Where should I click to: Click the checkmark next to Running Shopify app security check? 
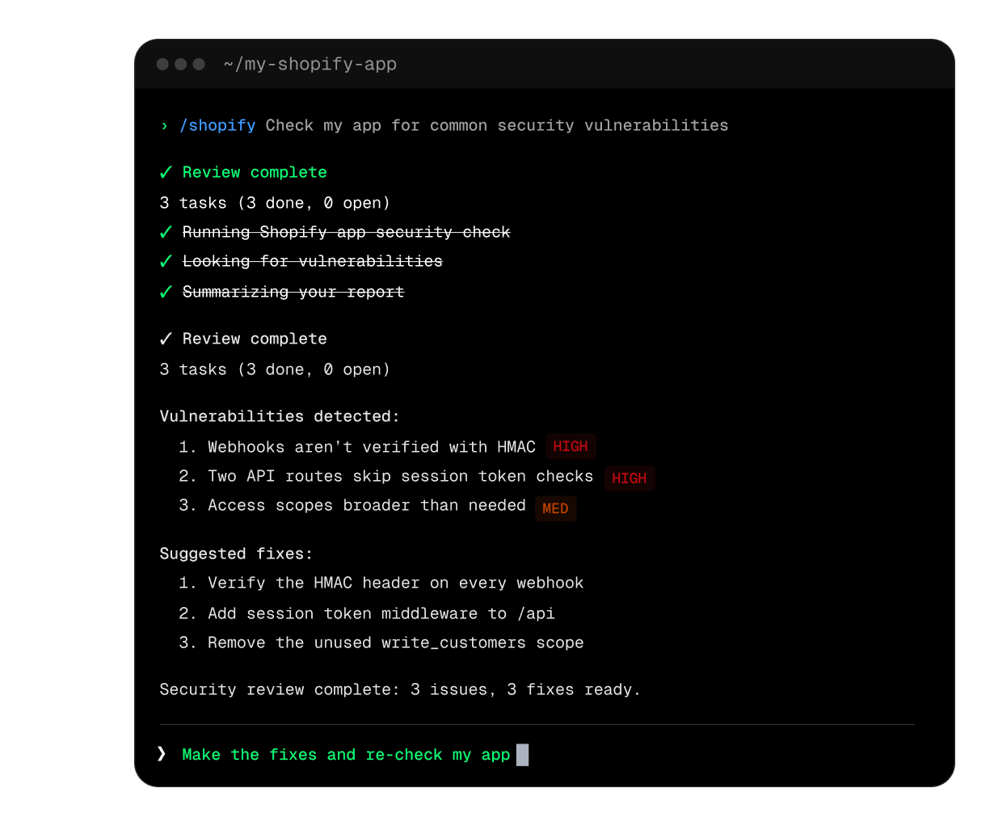(x=166, y=232)
